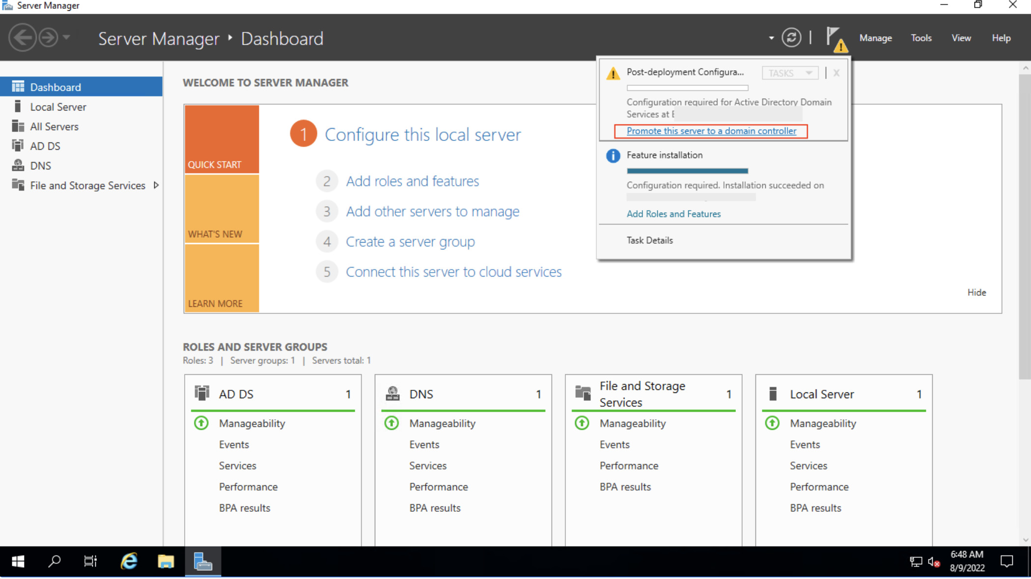The image size is (1031, 579).
Task: Click the vertical scrollbar of the dashboard
Action: pyautogui.click(x=1025, y=226)
